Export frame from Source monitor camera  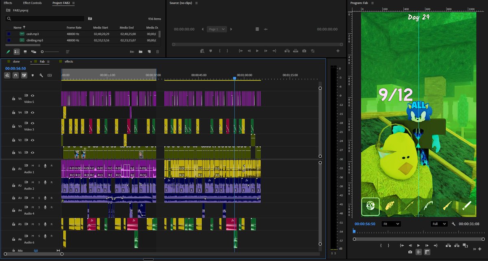click(304, 51)
